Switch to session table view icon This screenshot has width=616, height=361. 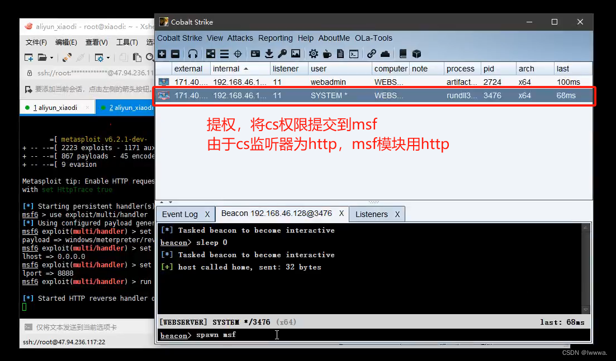(224, 54)
